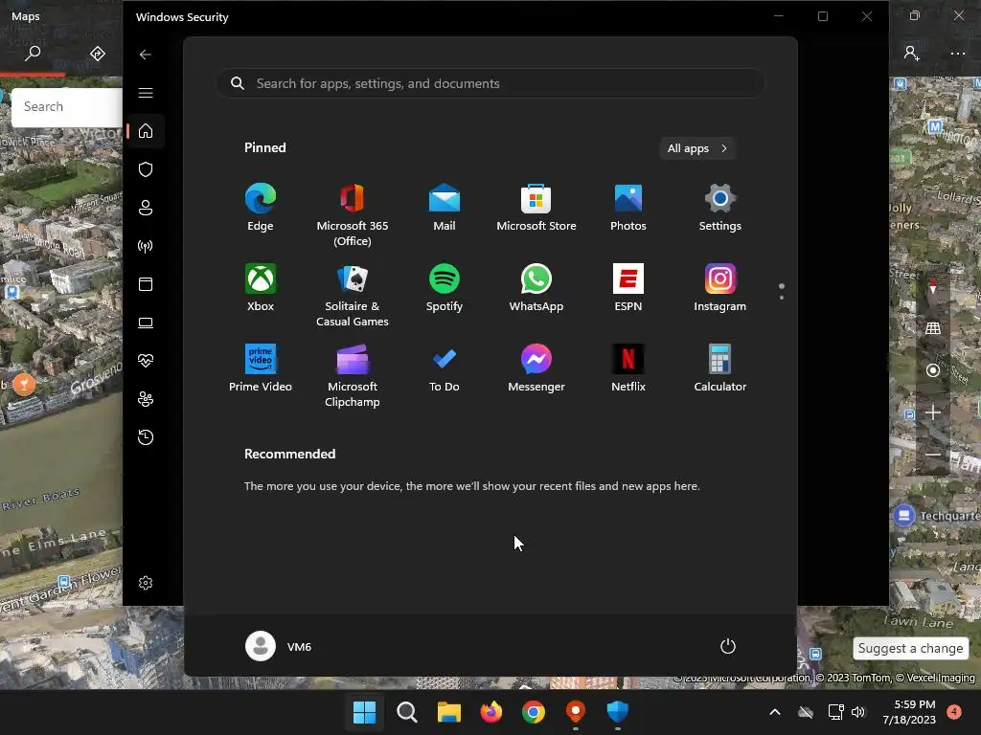Launch the To Do app
Image resolution: width=981 pixels, height=735 pixels.
click(x=445, y=368)
